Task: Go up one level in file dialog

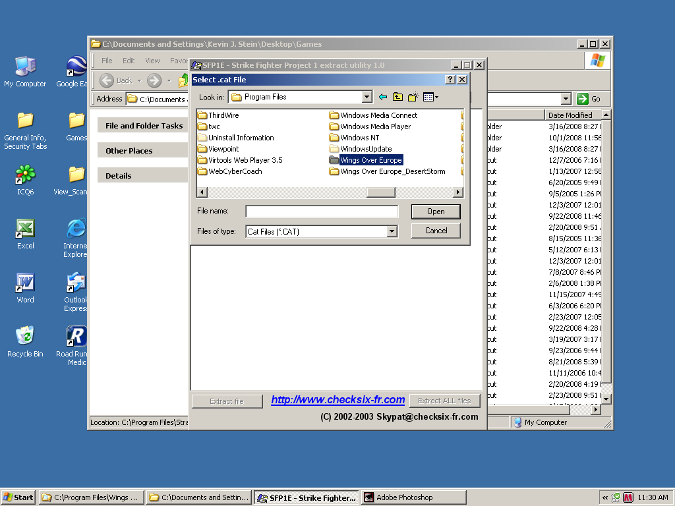Action: 397,98
